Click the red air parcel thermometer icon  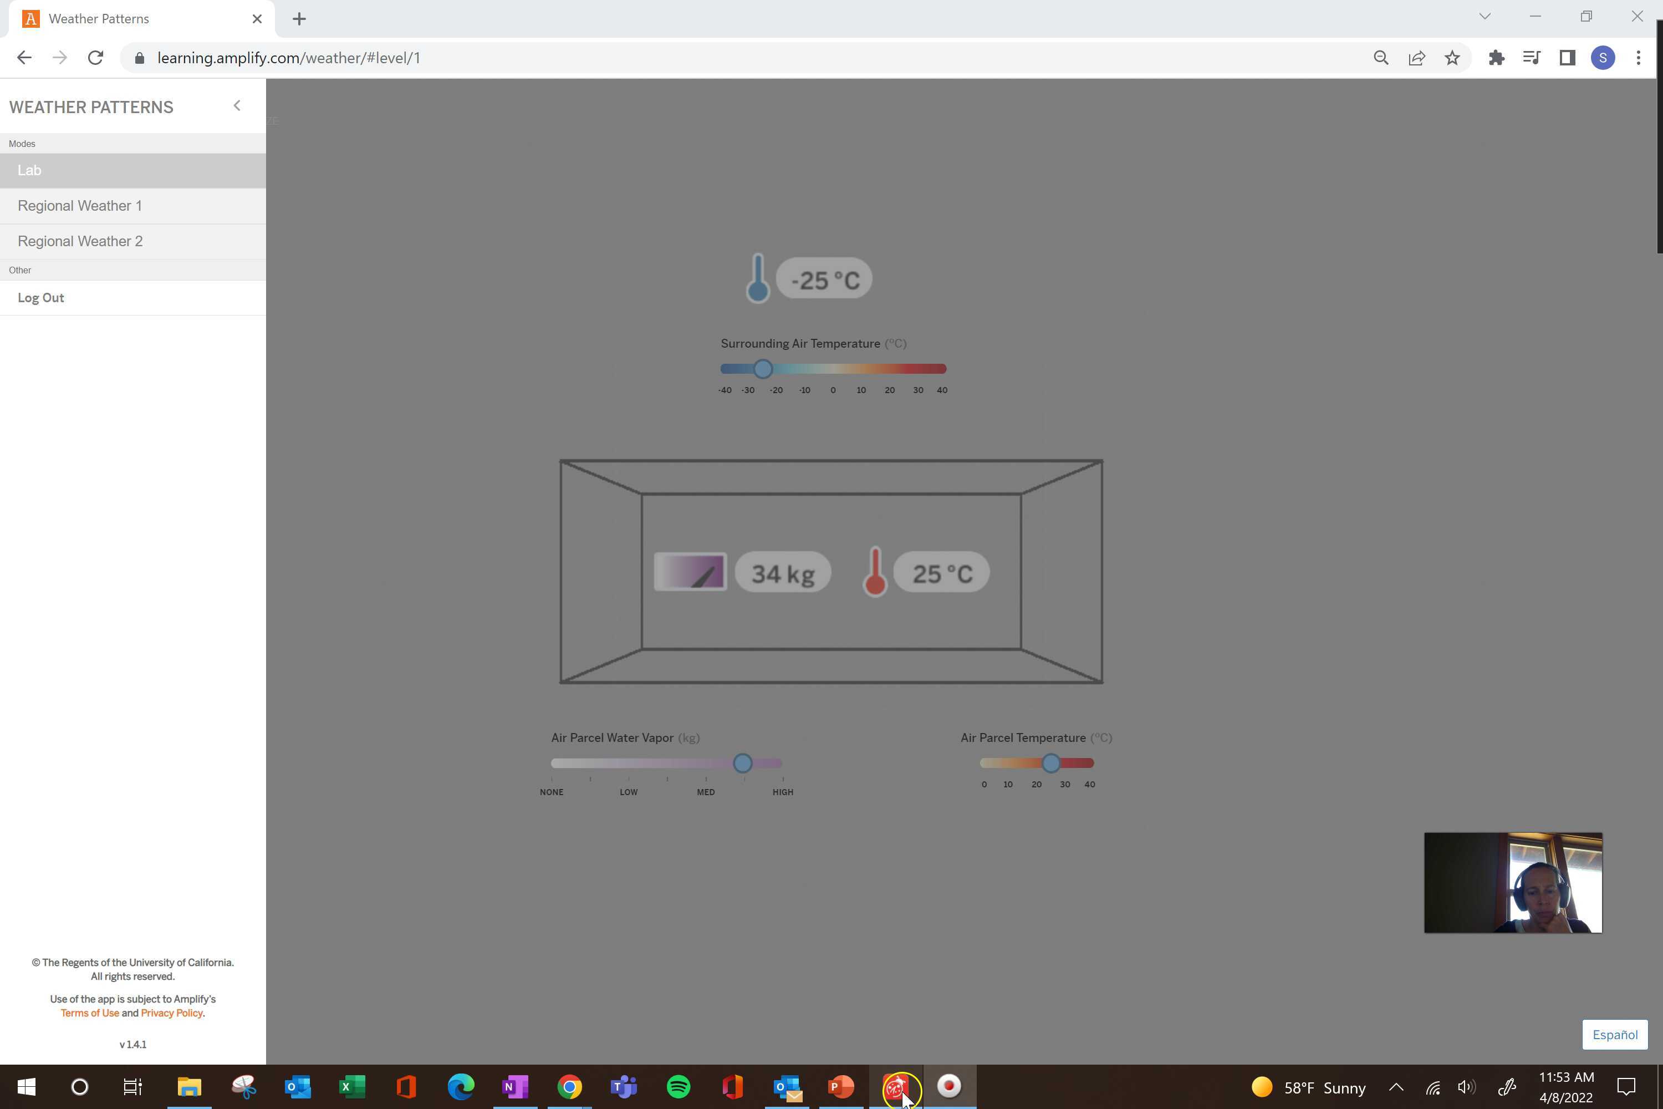[876, 572]
